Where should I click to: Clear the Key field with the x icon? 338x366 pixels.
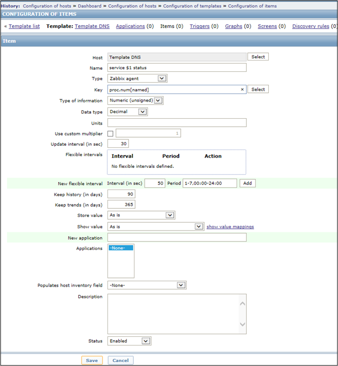point(242,90)
